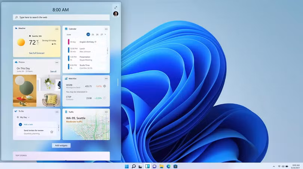Select June 27 in Calendar widget
The width and height of the screenshot is (303, 169).
pos(102,35)
